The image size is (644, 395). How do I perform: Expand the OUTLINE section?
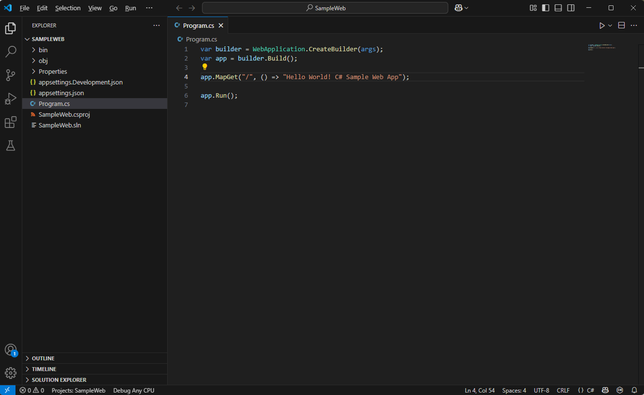coord(43,358)
